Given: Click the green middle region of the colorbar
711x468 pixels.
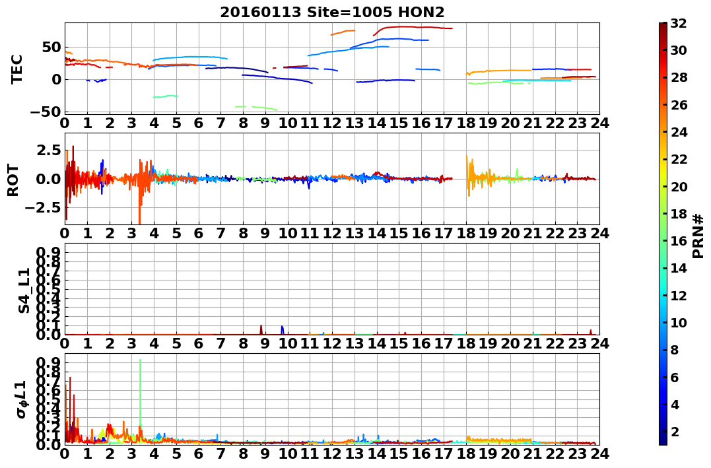Looking at the screenshot, I should 663,234.
